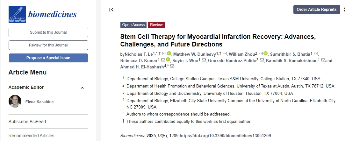
Task: Open Rebecca D. Kumar's ORCID icon
Action: [169, 60]
